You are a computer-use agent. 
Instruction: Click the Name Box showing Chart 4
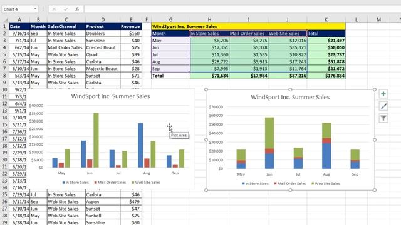(x=18, y=9)
